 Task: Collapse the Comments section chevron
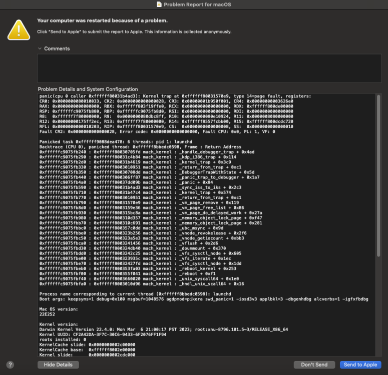[x=40, y=48]
